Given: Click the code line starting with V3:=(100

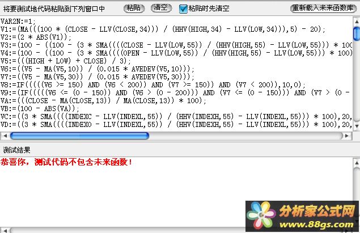Looking at the screenshot, I should pyautogui.click(x=176, y=45).
